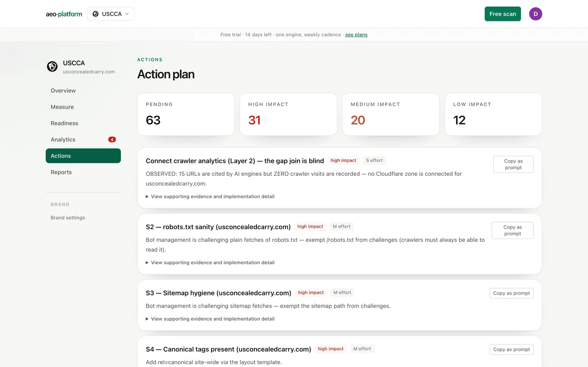Go to Overview in sidebar
Screen dimensions: 588x367
click(83, 91)
